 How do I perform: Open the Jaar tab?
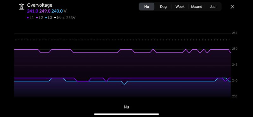click(213, 7)
